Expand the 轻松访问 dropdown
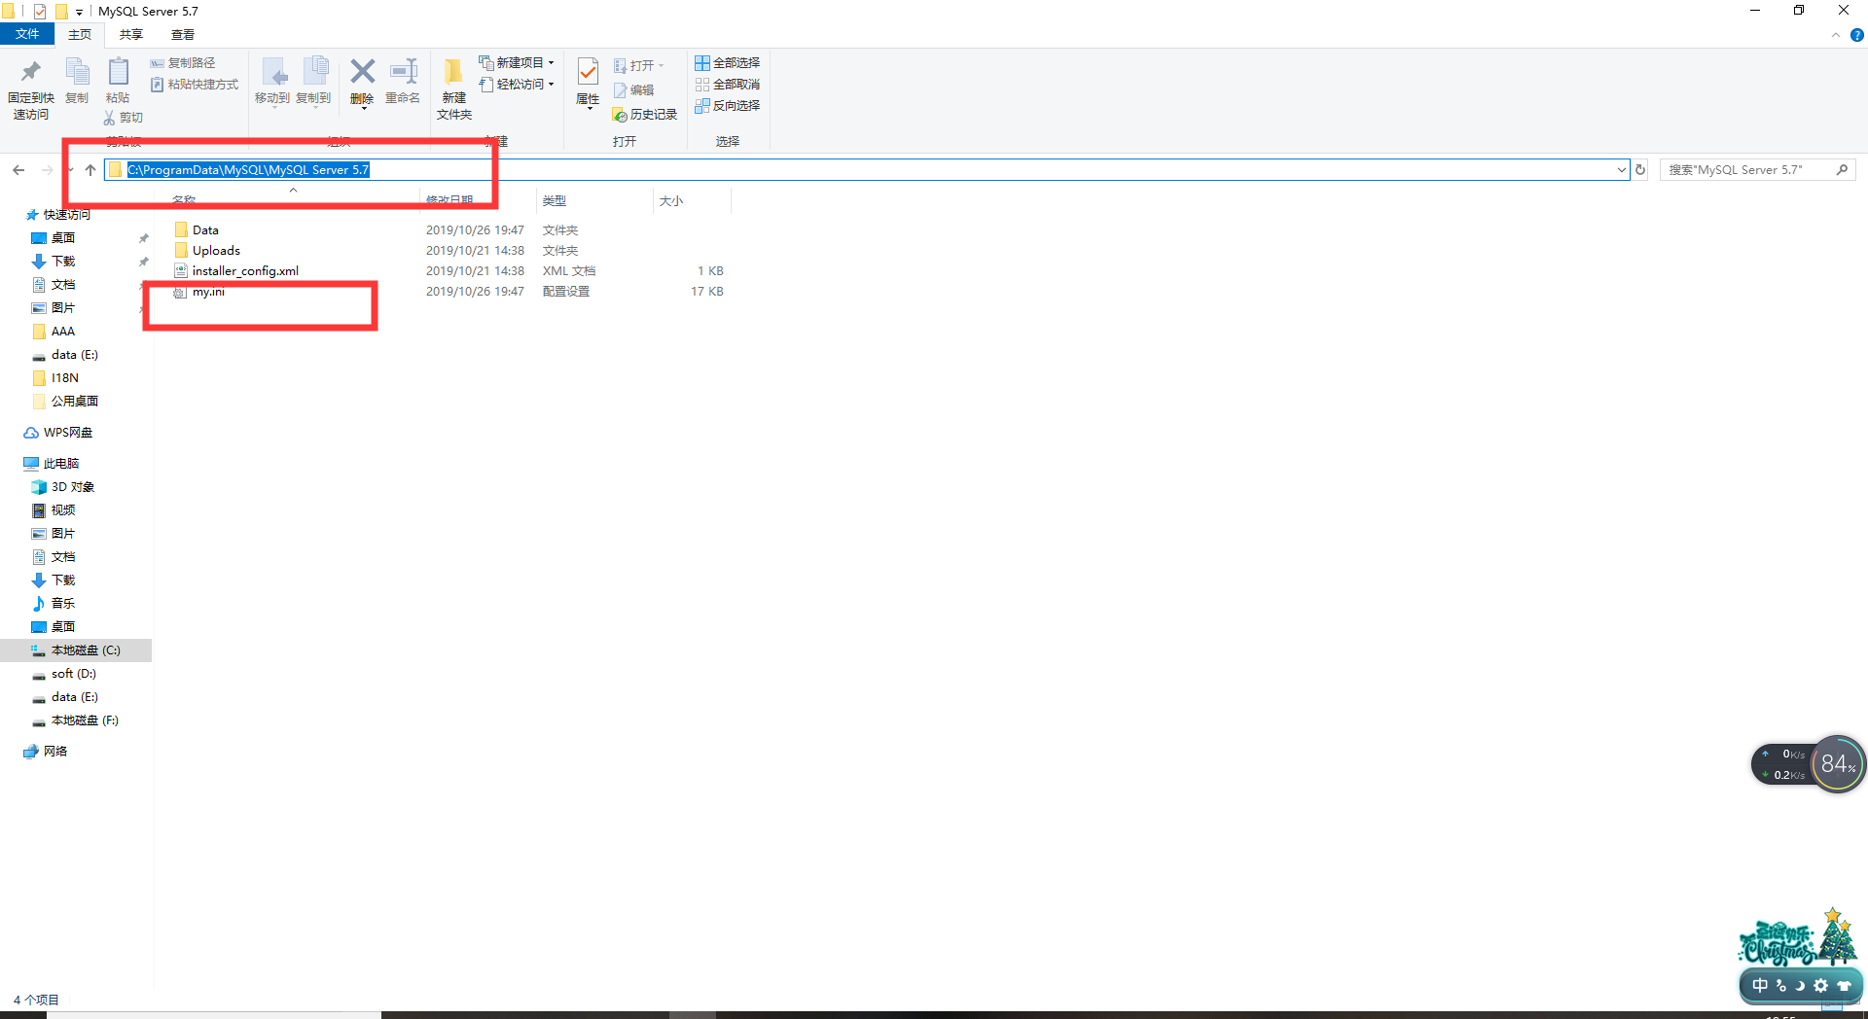Image resolution: width=1868 pixels, height=1019 pixels. coord(551,85)
